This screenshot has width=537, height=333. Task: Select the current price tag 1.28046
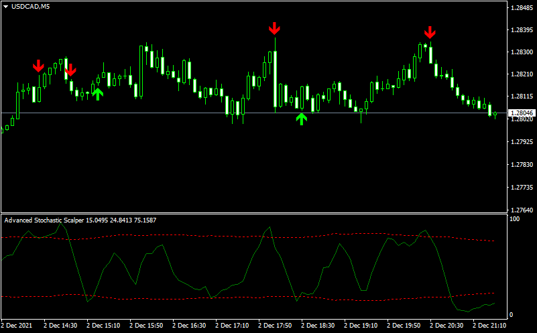coord(522,113)
